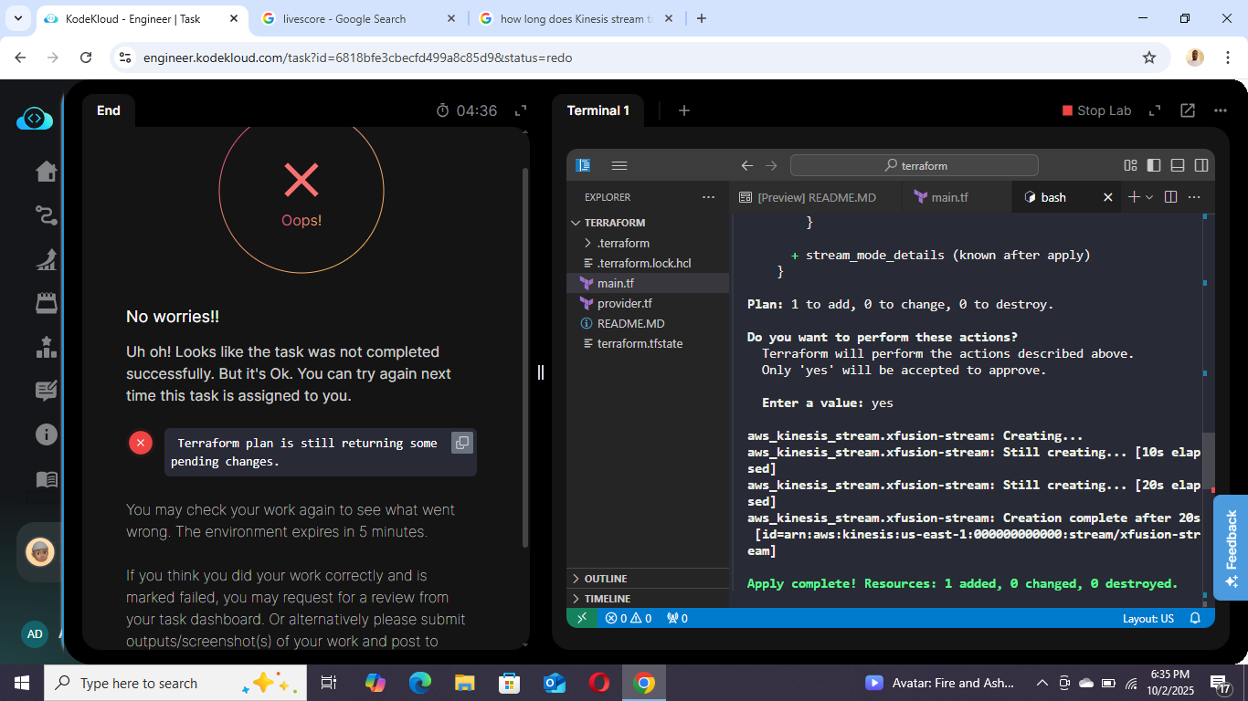Open the KodeKloud home icon in sidebar
Screen dimensions: 1248x701
point(46,172)
